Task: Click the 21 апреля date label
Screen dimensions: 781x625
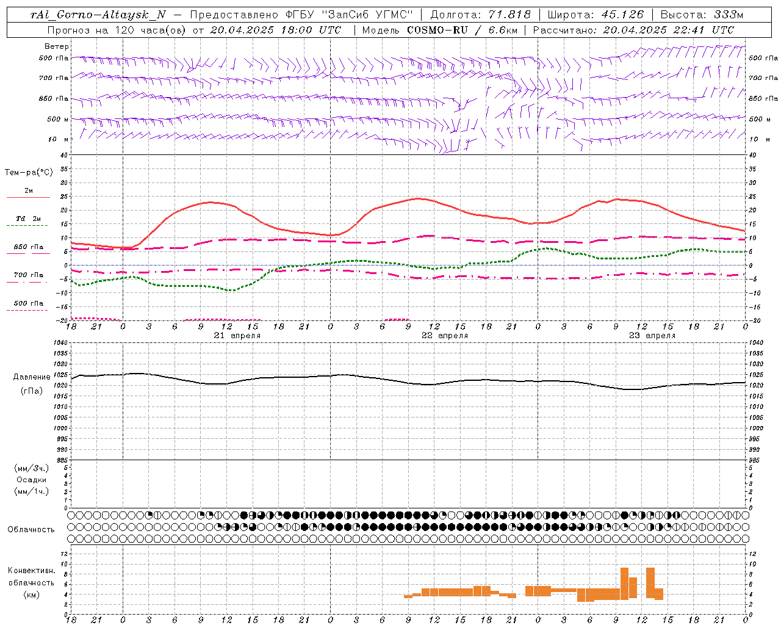Action: [x=237, y=336]
